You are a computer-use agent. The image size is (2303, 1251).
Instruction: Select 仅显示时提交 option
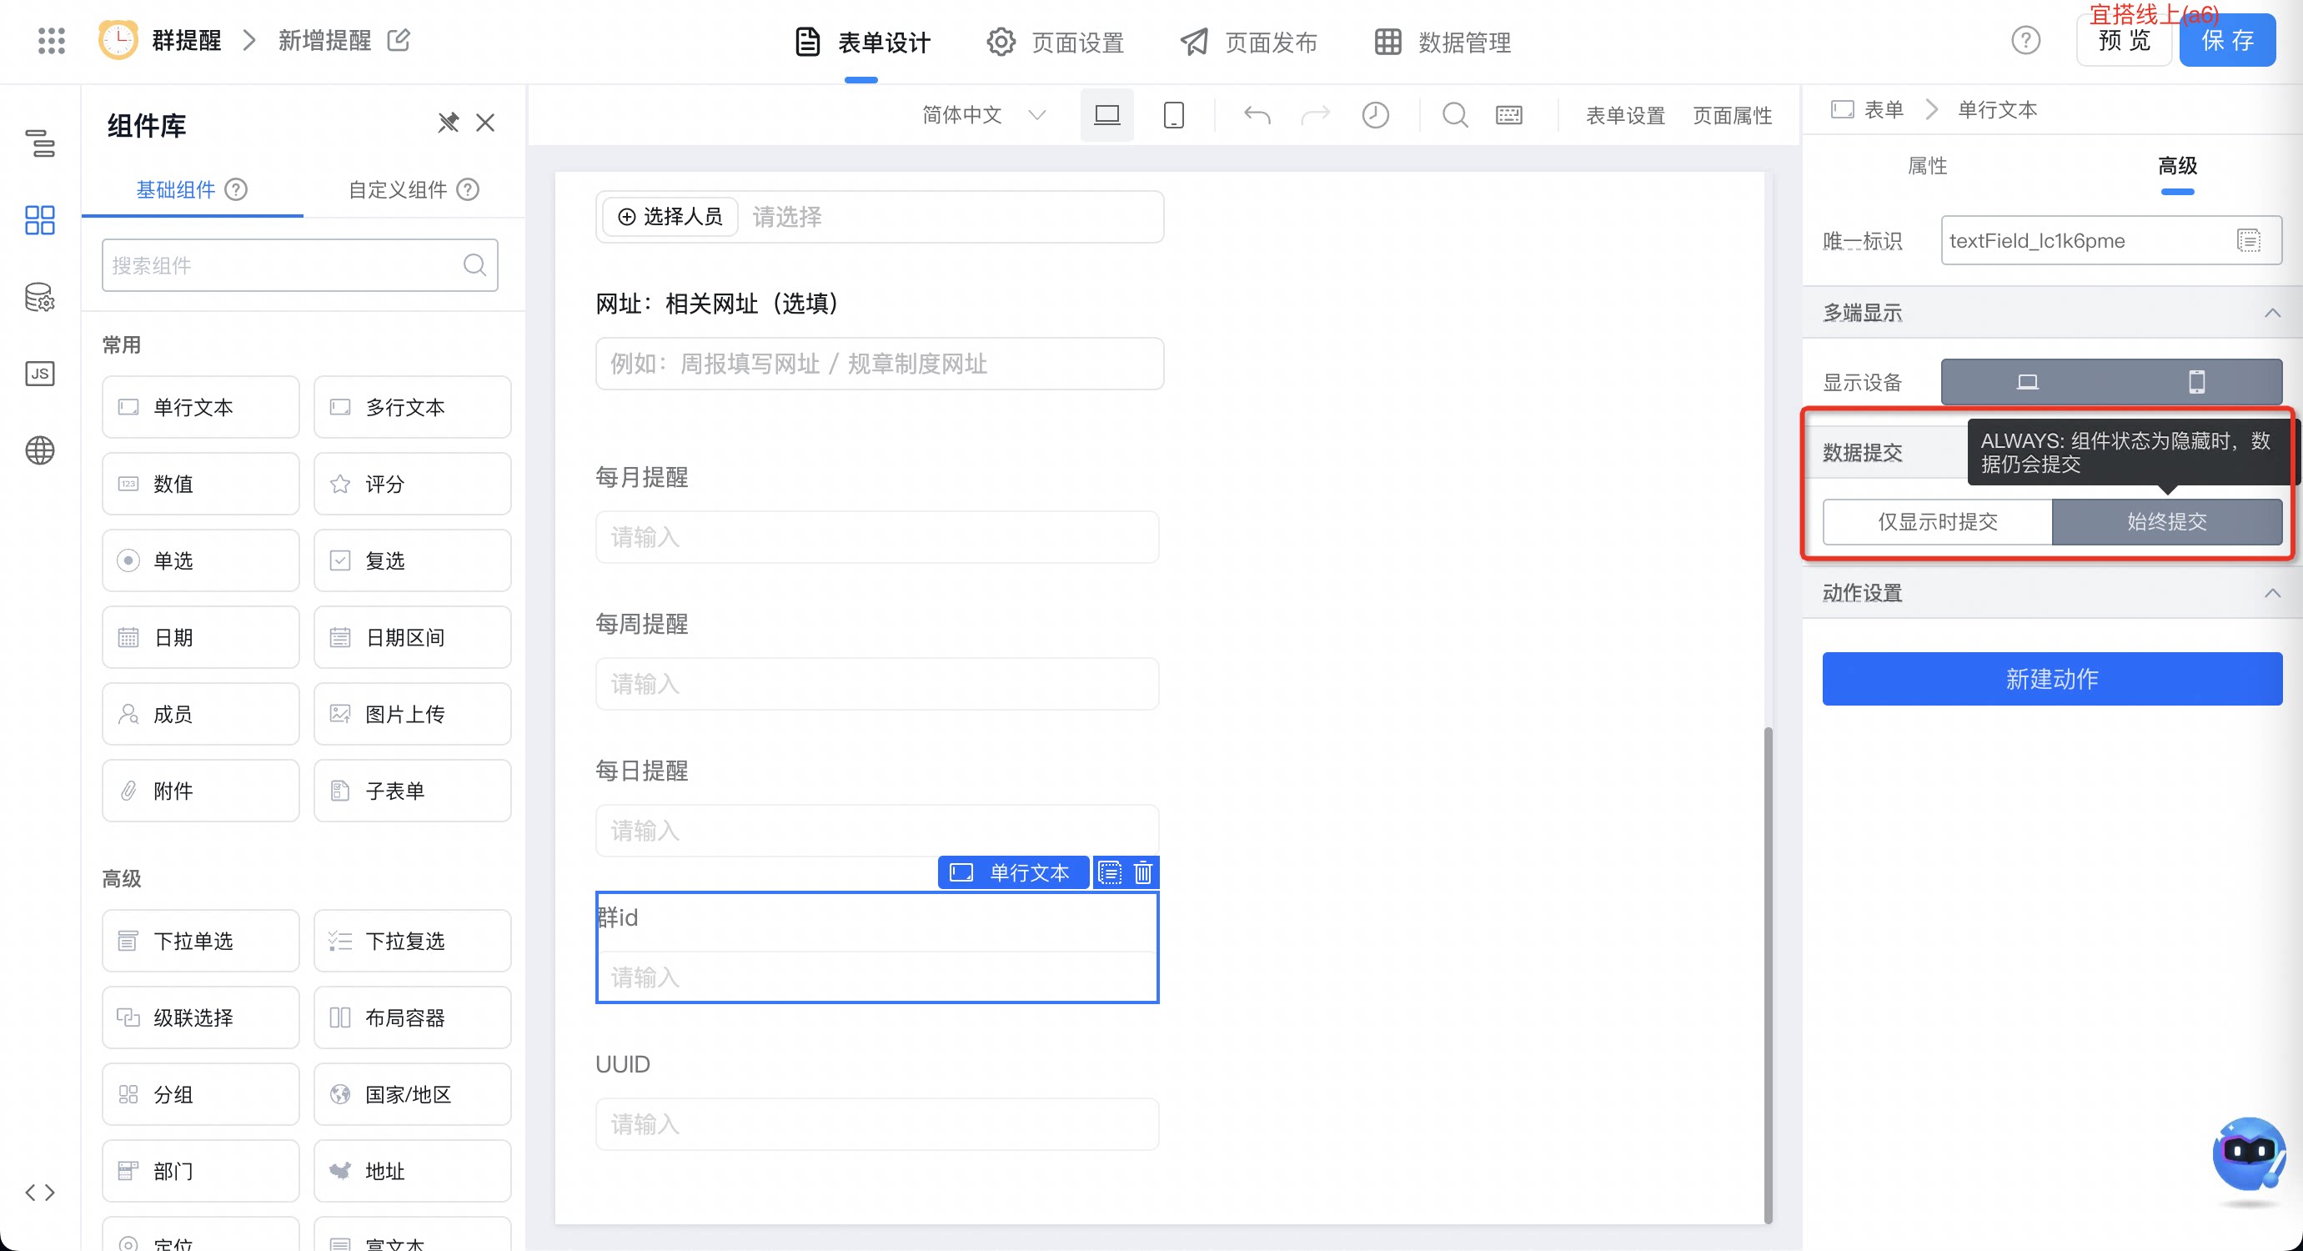click(1936, 522)
